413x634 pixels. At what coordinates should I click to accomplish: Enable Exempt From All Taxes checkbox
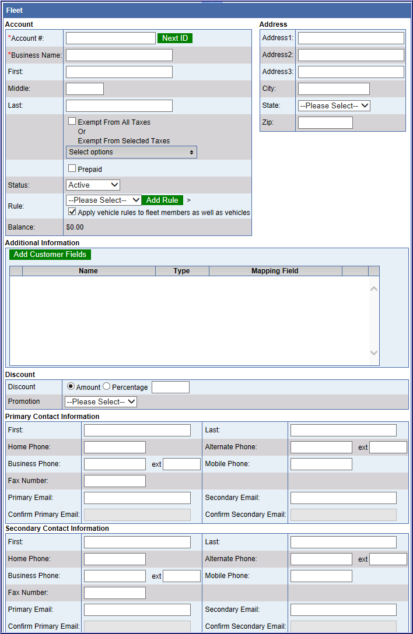click(x=72, y=122)
